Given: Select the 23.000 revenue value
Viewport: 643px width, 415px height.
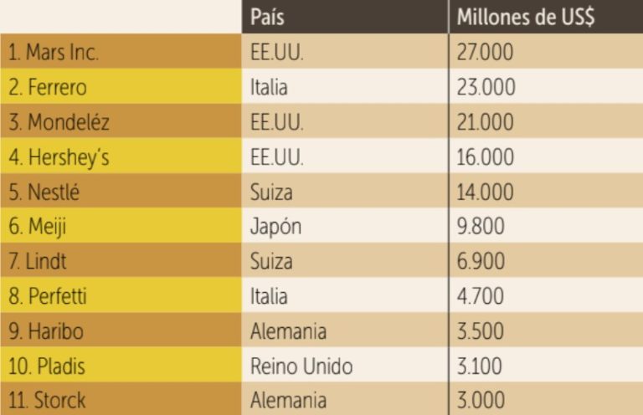Looking at the screenshot, I should point(486,87).
